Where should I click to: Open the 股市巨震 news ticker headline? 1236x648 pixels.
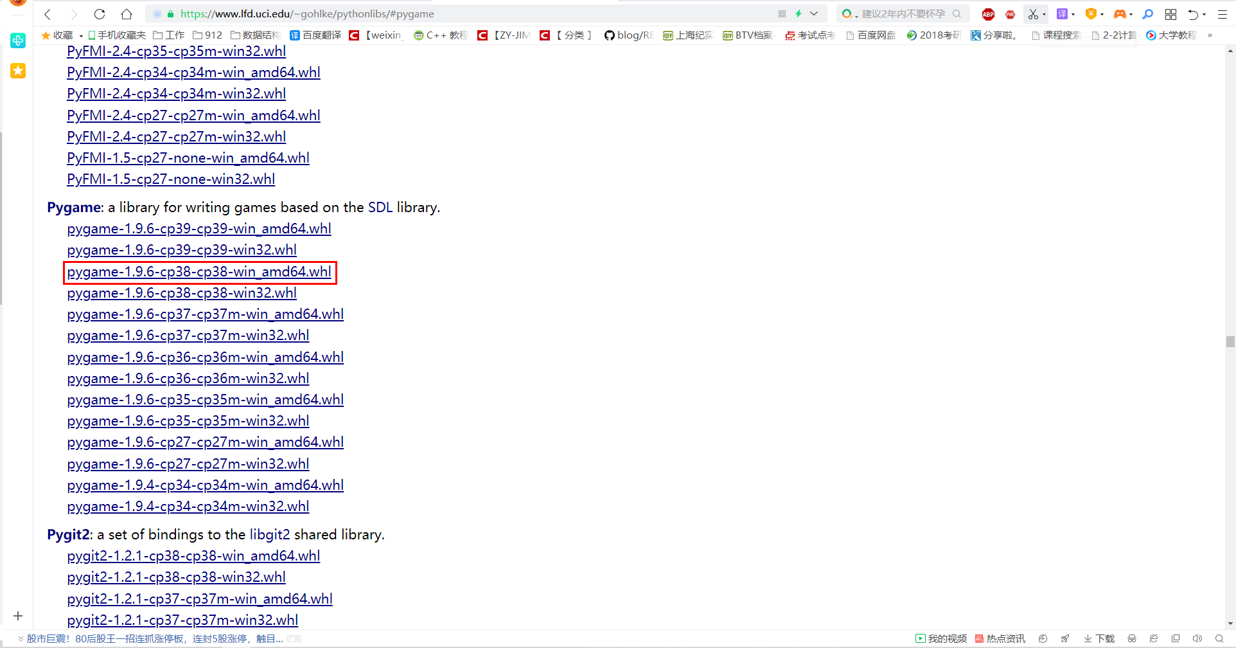click(155, 639)
